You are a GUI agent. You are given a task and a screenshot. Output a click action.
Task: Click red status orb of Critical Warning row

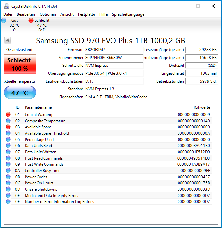(x=8, y=114)
